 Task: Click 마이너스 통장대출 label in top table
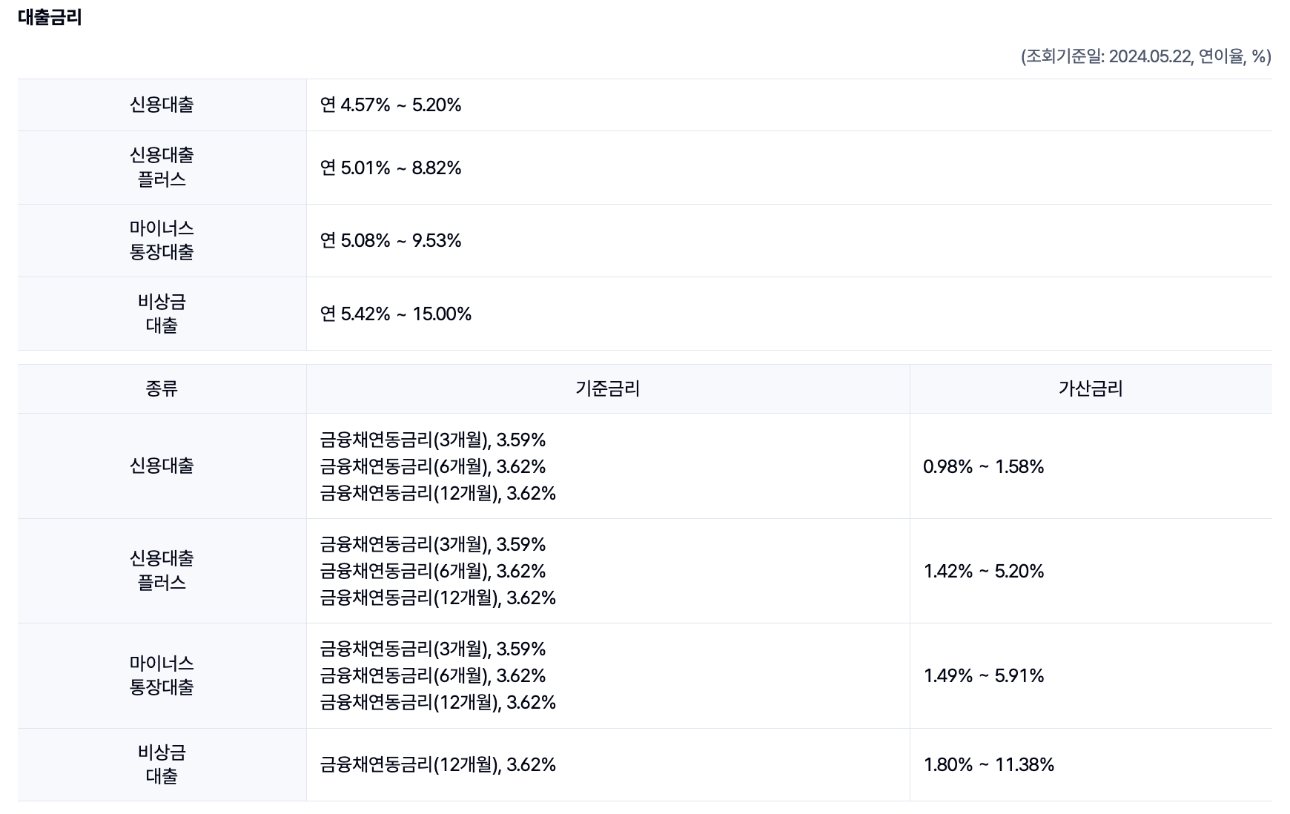[x=162, y=240]
